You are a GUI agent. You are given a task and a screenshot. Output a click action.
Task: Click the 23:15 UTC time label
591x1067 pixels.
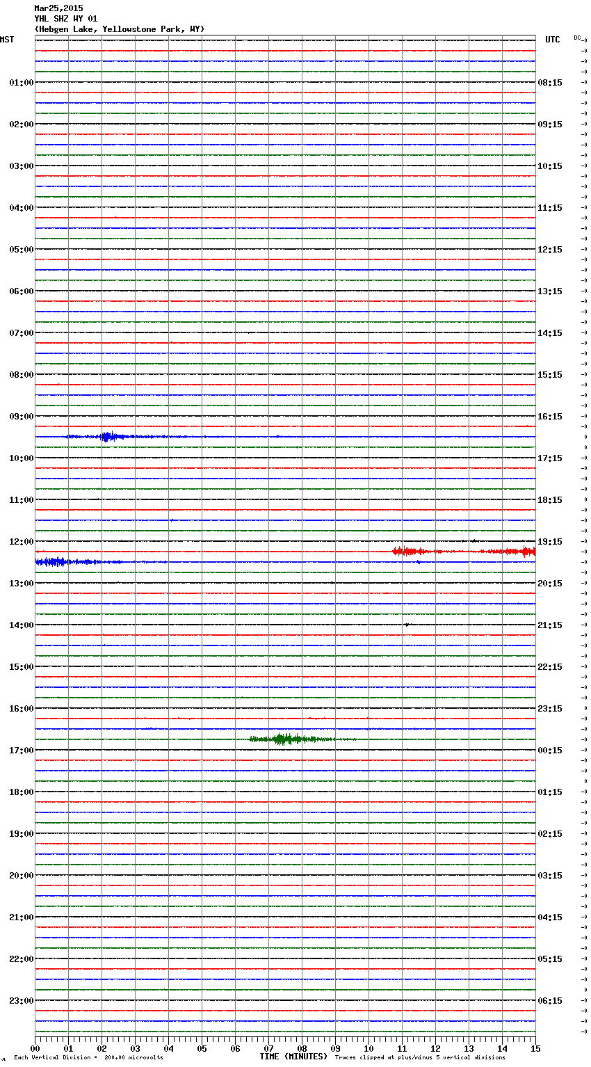coord(550,709)
